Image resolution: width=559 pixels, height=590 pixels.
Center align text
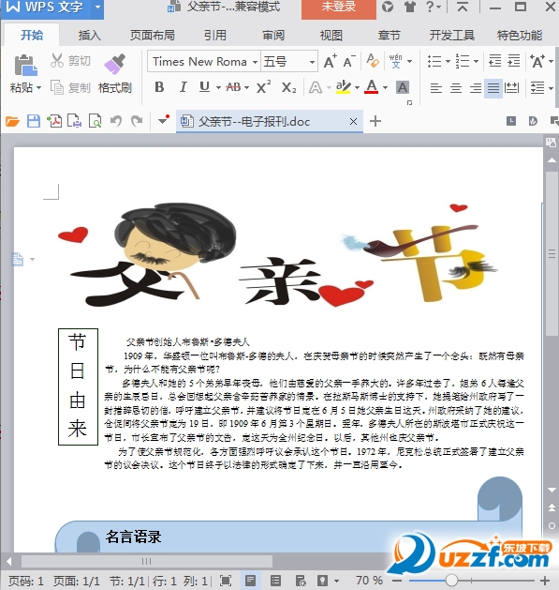click(456, 88)
